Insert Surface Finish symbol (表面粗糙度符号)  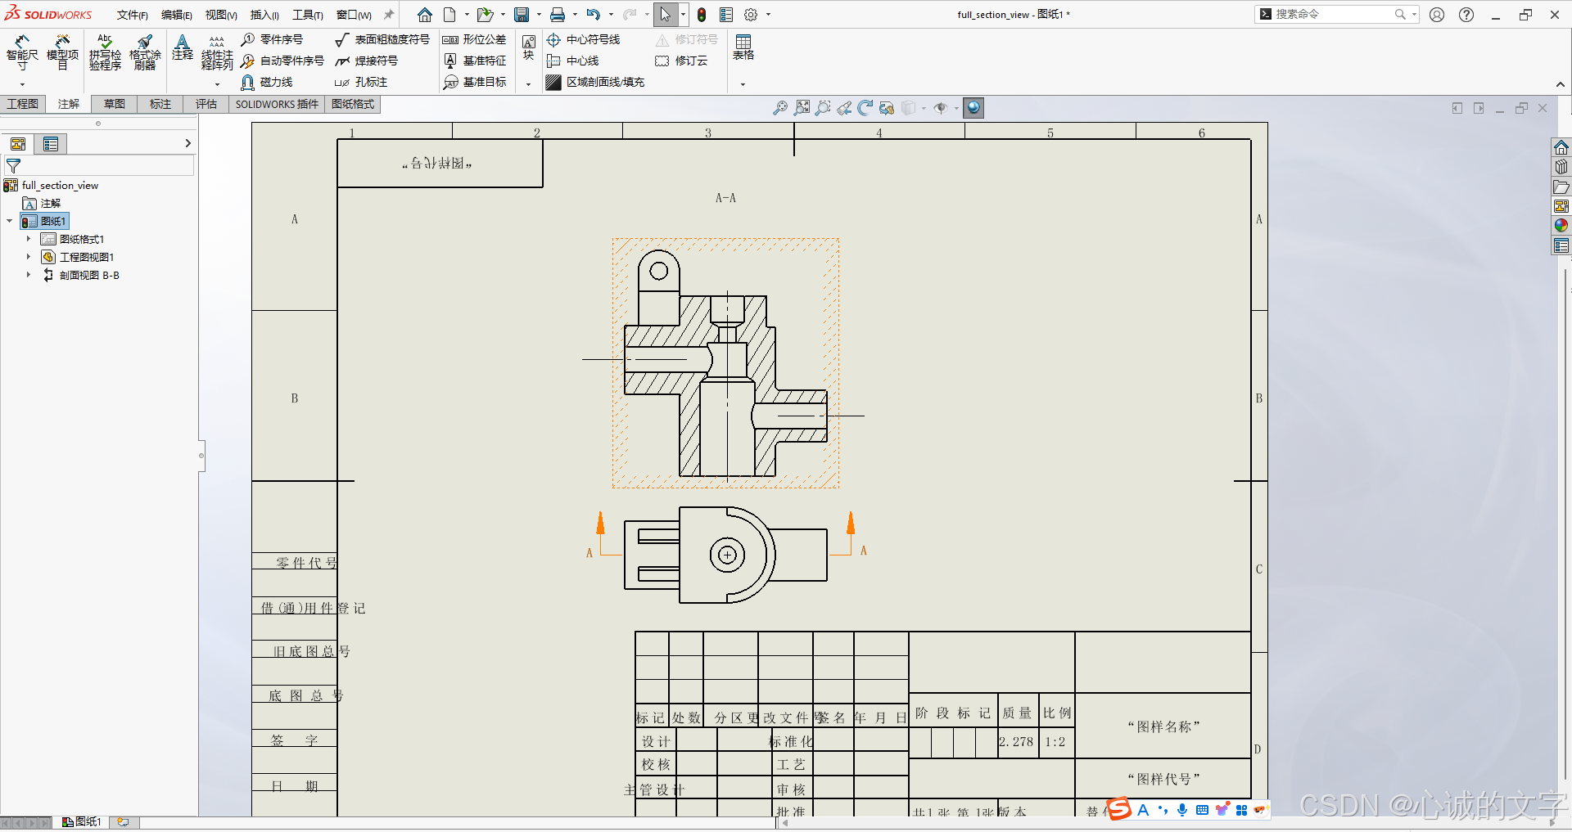click(x=382, y=39)
